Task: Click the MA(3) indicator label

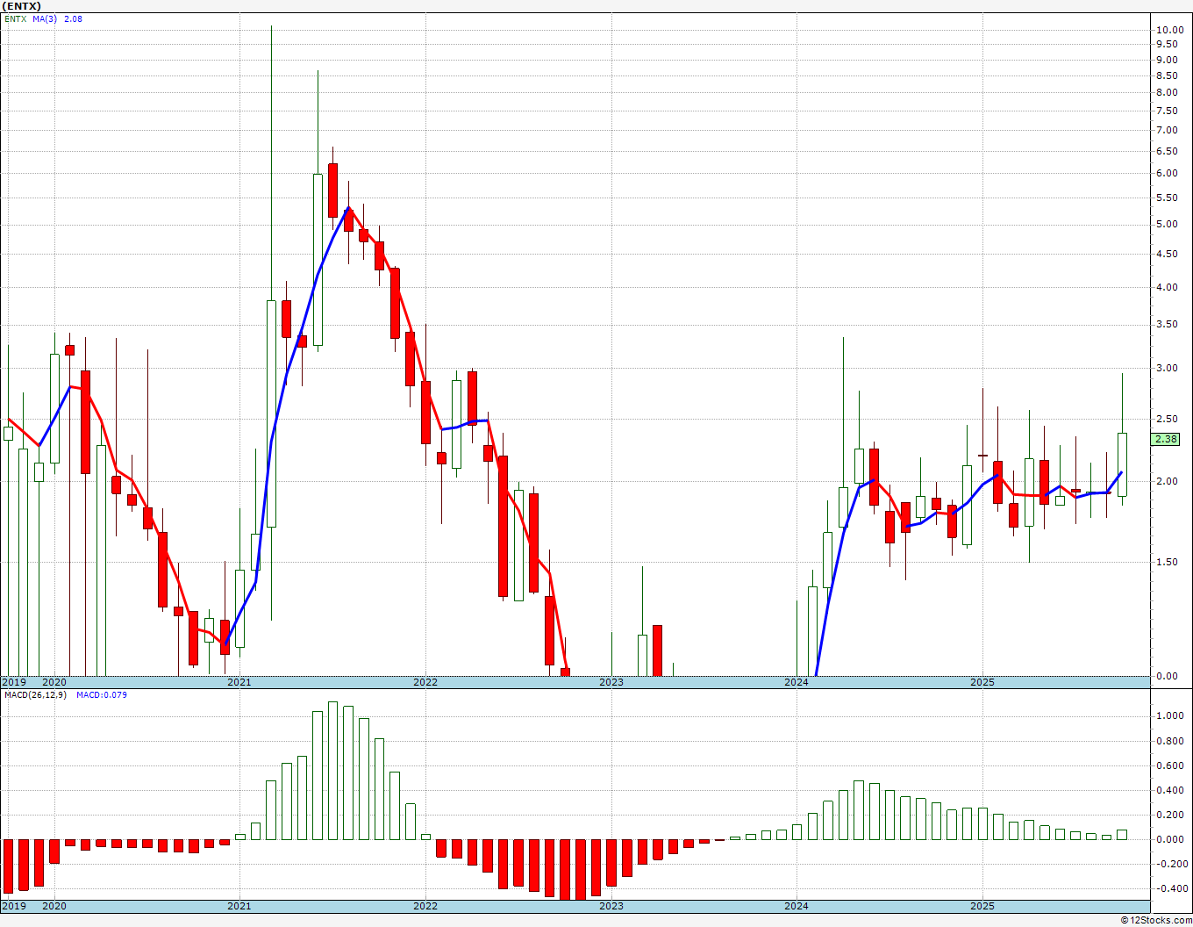Action: point(45,18)
